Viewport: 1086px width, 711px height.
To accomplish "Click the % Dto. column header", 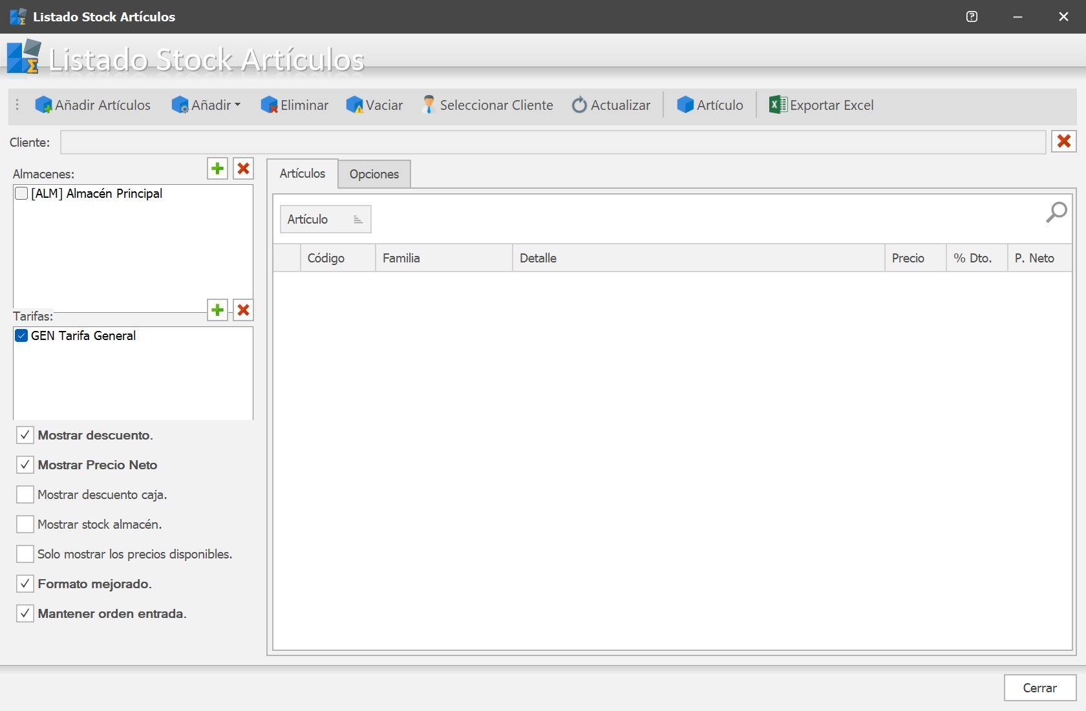I will point(977,258).
